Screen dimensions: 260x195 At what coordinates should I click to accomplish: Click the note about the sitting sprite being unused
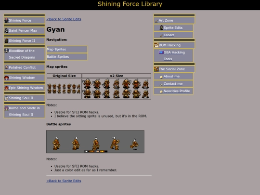[x=101, y=116]
